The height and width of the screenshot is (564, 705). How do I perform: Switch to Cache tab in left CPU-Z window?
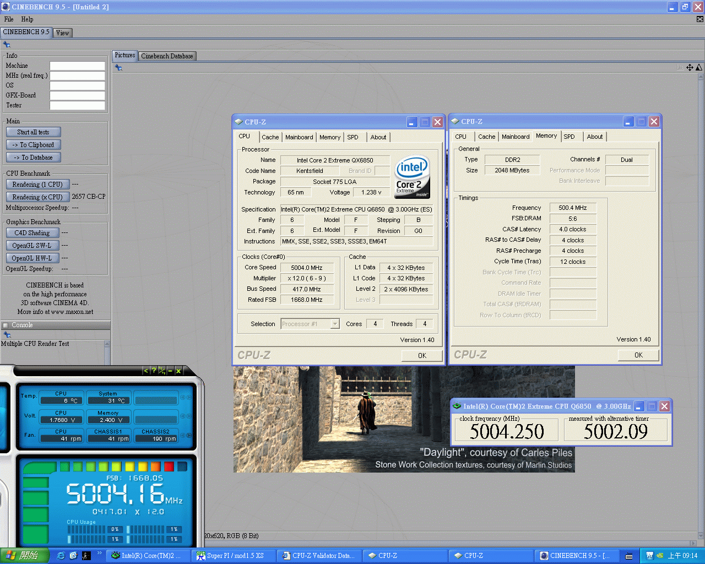coord(270,137)
